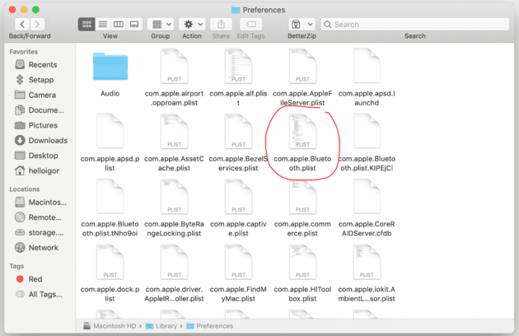Select Network under Locations

tap(43, 247)
